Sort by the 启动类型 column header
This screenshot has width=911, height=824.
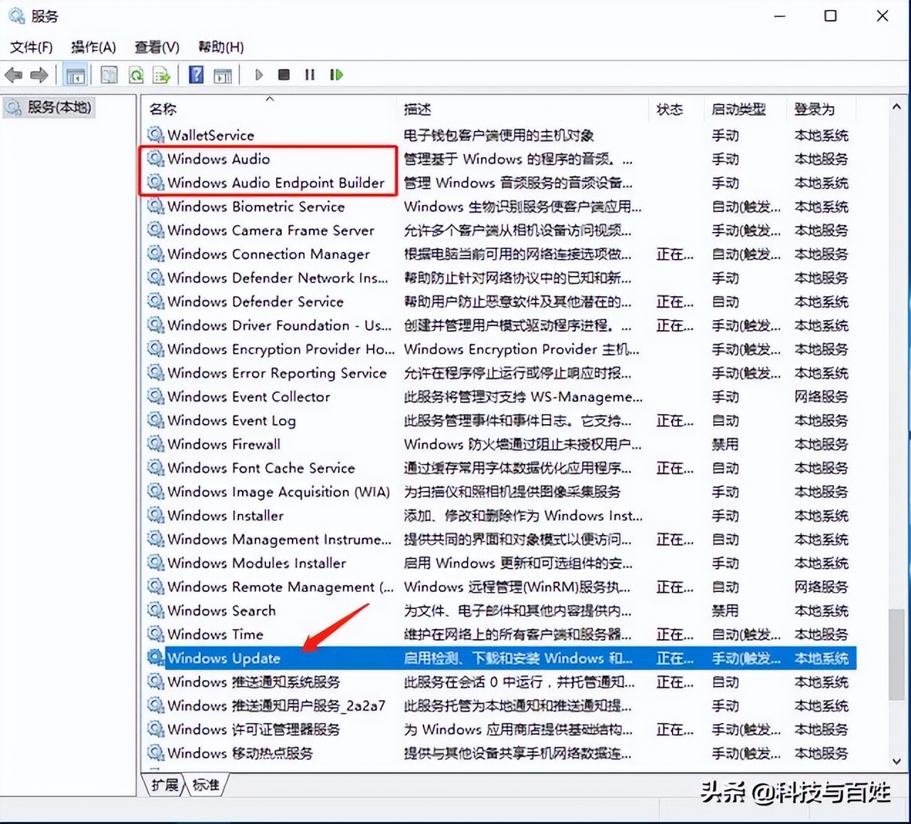(739, 109)
